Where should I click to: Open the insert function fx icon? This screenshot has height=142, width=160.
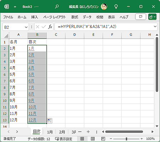[x=50, y=27]
